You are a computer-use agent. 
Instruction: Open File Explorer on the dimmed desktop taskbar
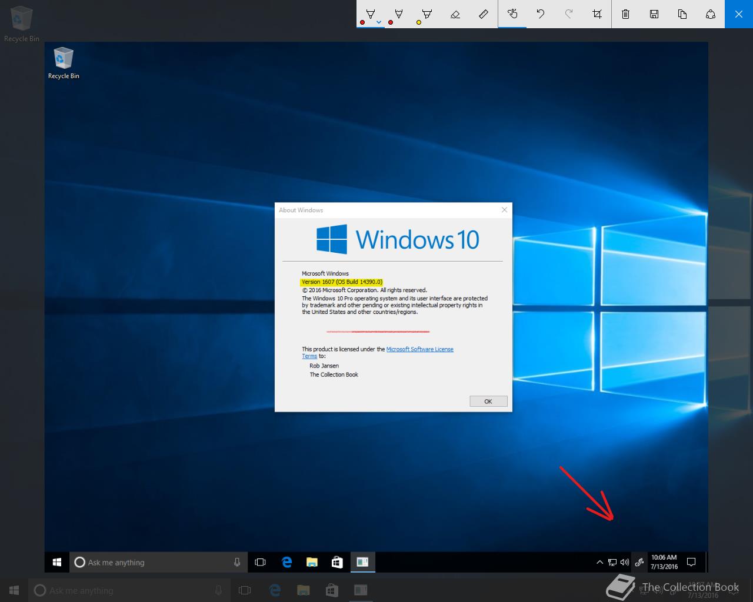pyautogui.click(x=304, y=590)
